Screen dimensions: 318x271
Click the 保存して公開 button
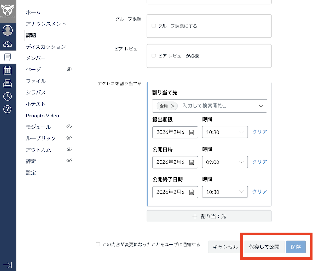tap(264, 247)
